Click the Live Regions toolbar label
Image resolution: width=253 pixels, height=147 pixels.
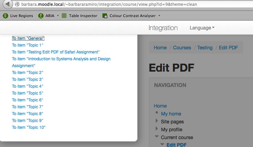point(22,16)
